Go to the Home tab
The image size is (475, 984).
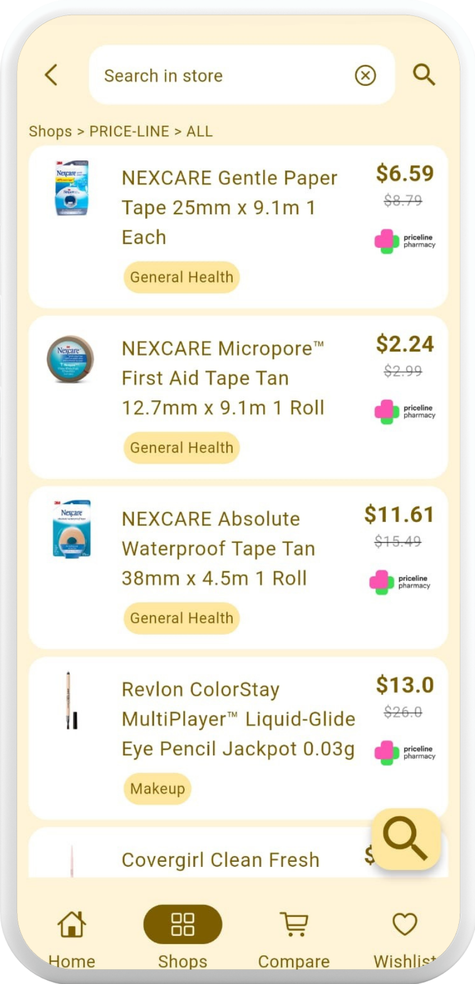72,936
